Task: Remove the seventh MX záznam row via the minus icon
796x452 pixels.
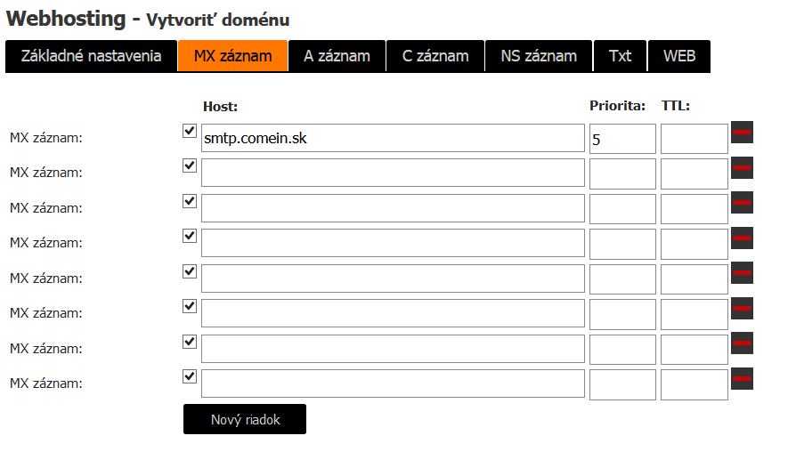Action: [x=742, y=343]
